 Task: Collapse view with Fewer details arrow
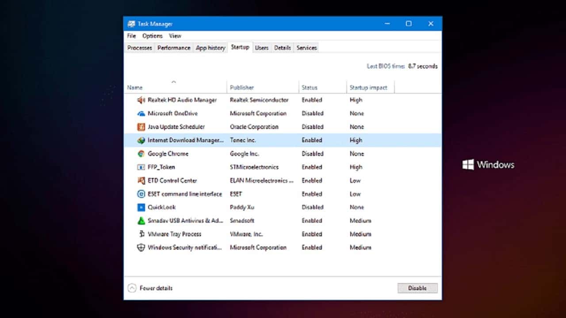pyautogui.click(x=132, y=288)
